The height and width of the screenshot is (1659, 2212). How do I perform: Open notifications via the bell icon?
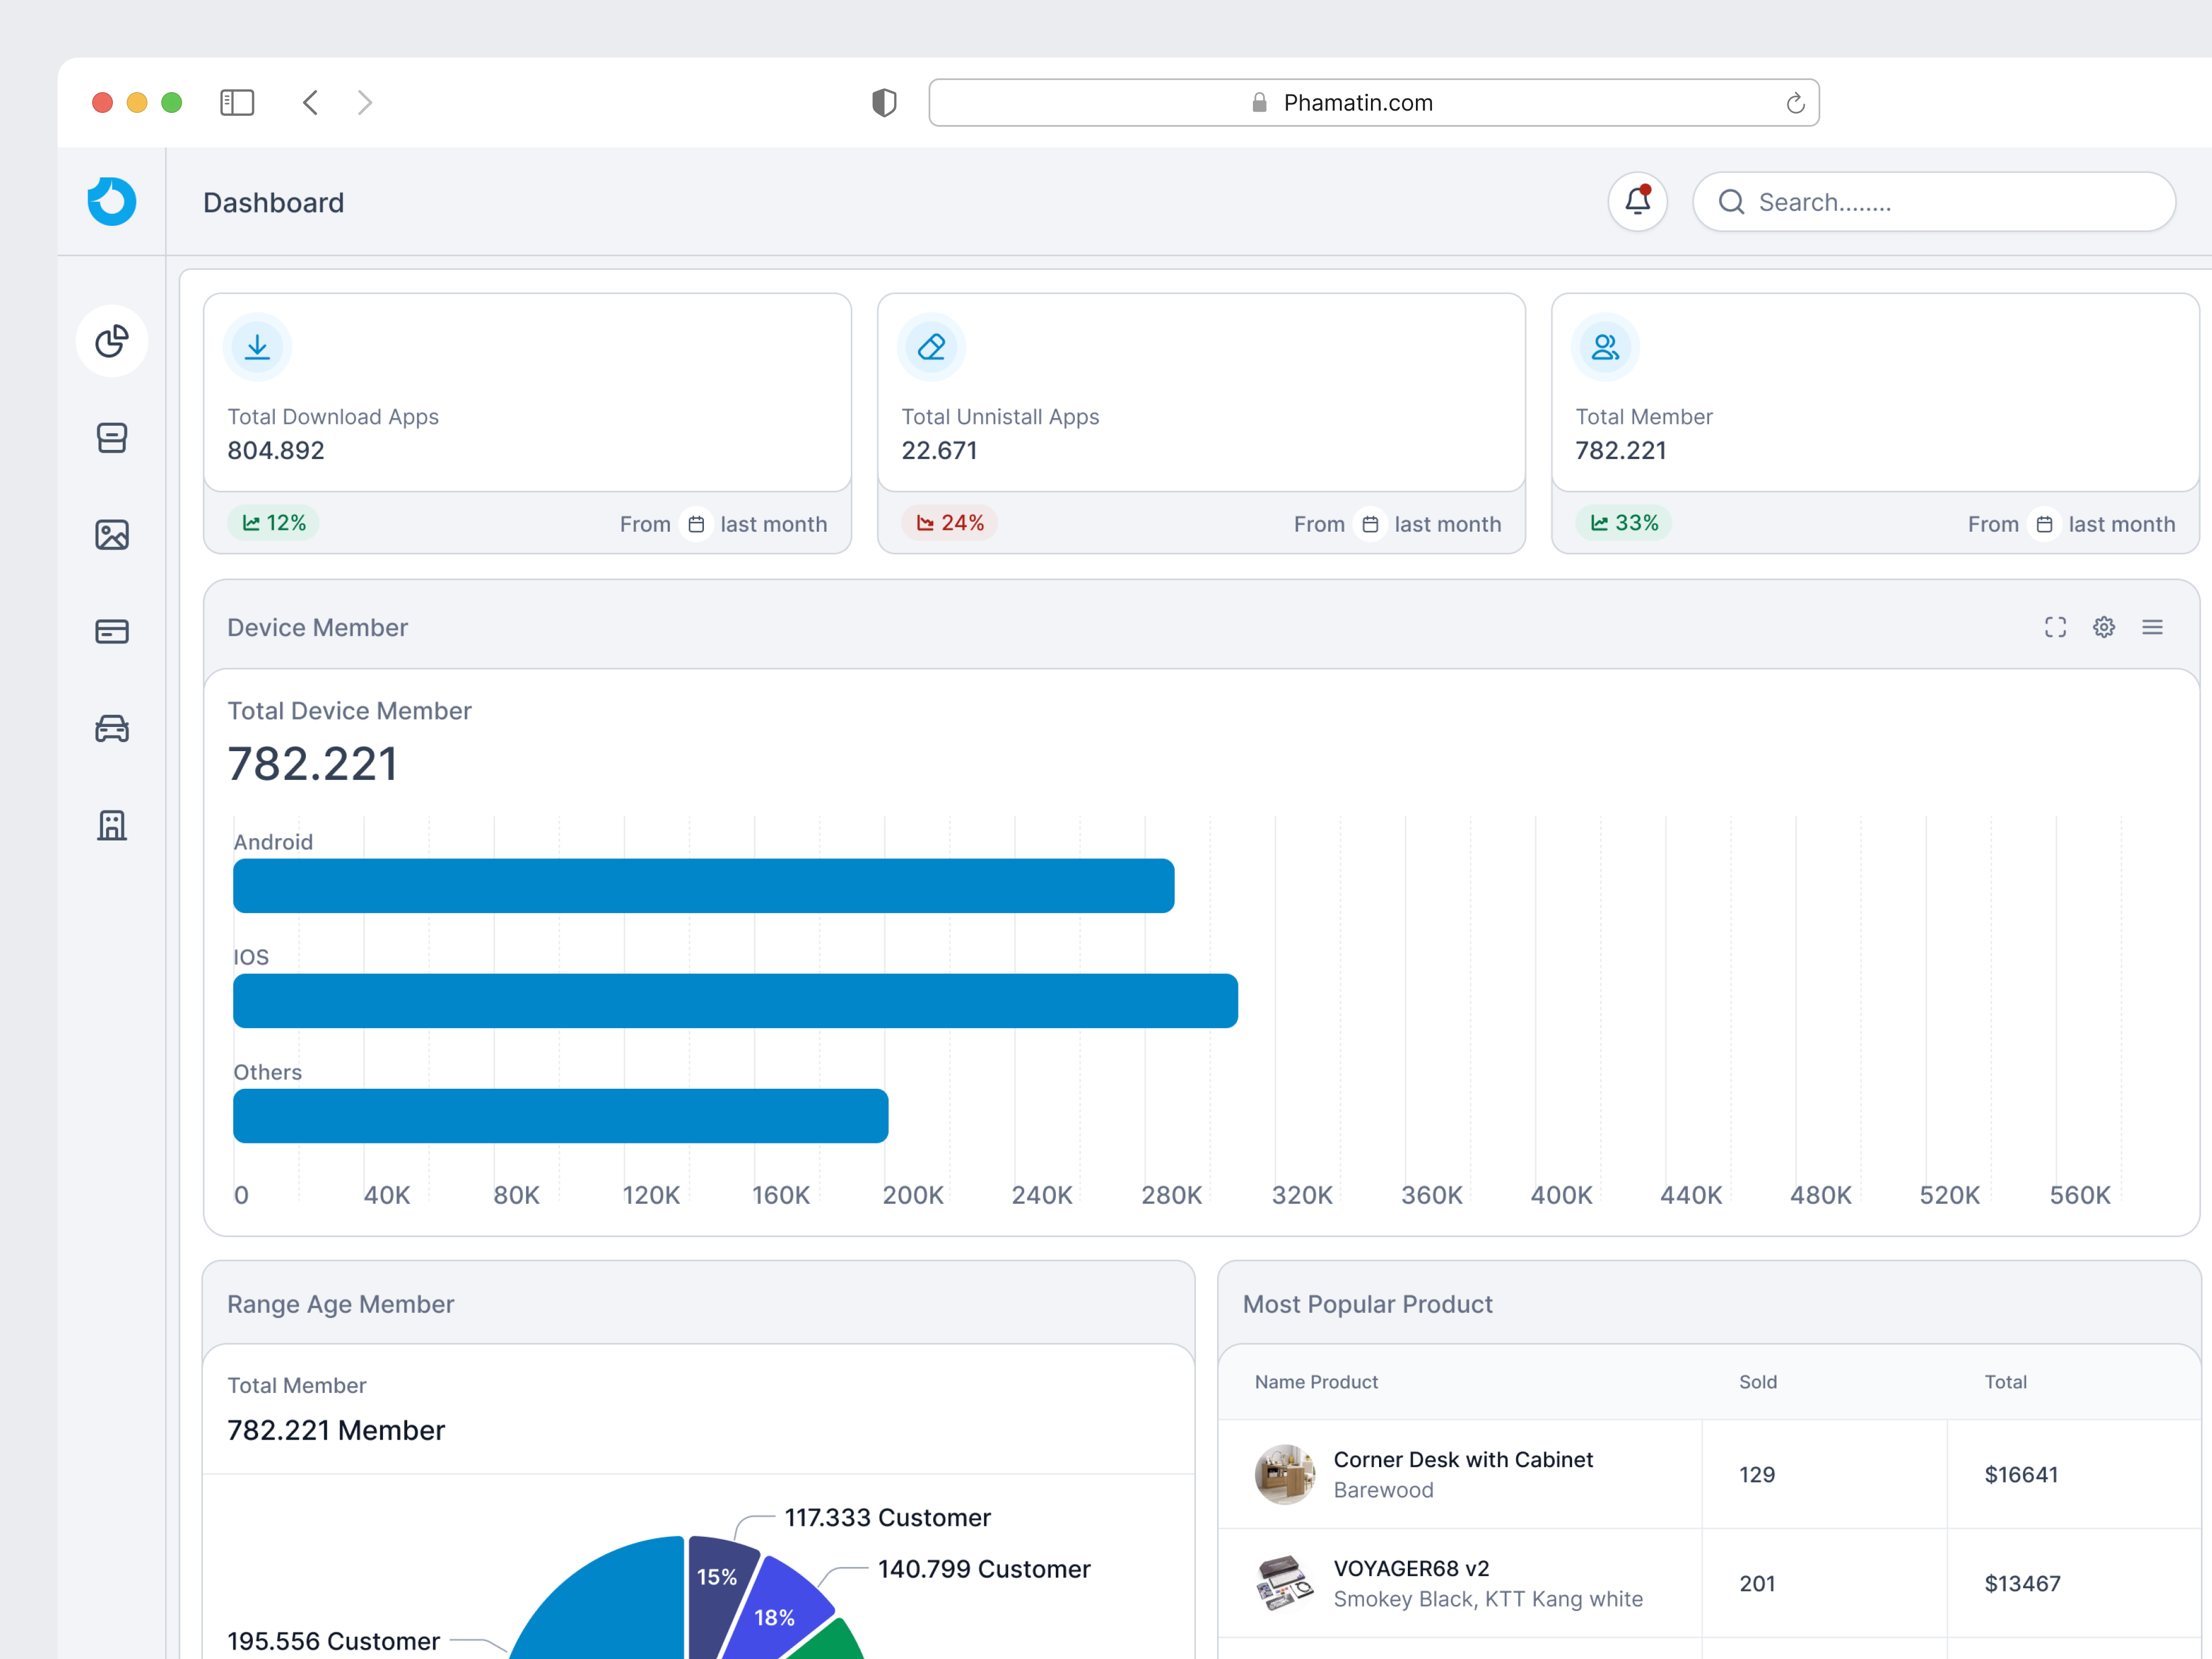(1637, 201)
